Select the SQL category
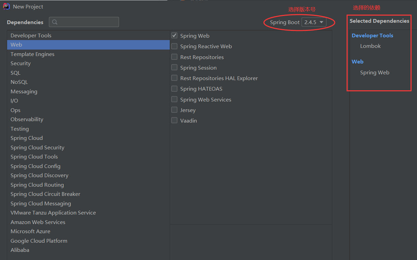The height and width of the screenshot is (260, 417). tap(88, 73)
